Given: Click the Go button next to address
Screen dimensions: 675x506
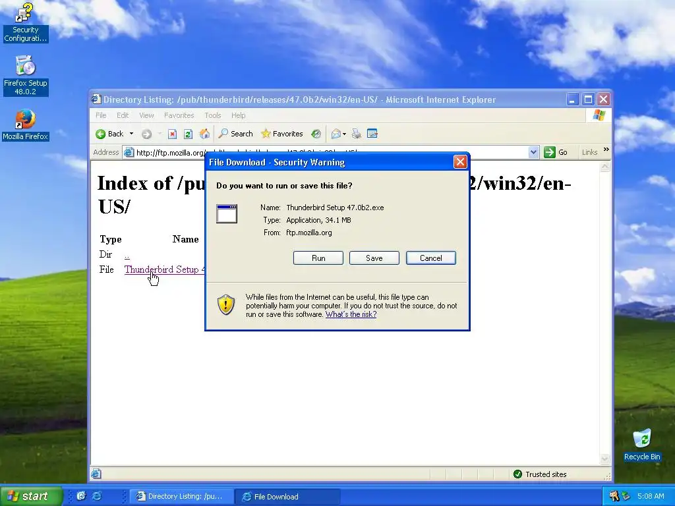Looking at the screenshot, I should [556, 152].
